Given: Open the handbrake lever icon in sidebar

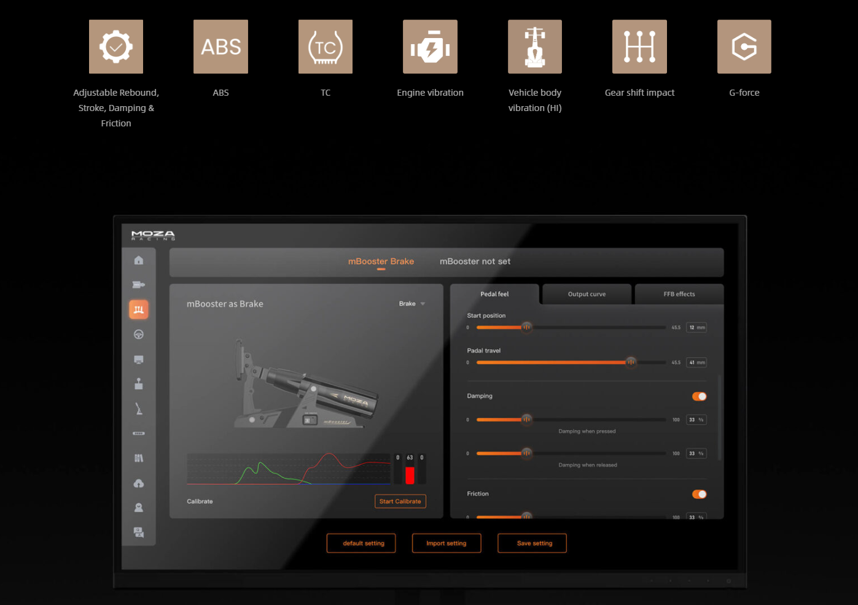Looking at the screenshot, I should pyautogui.click(x=139, y=409).
